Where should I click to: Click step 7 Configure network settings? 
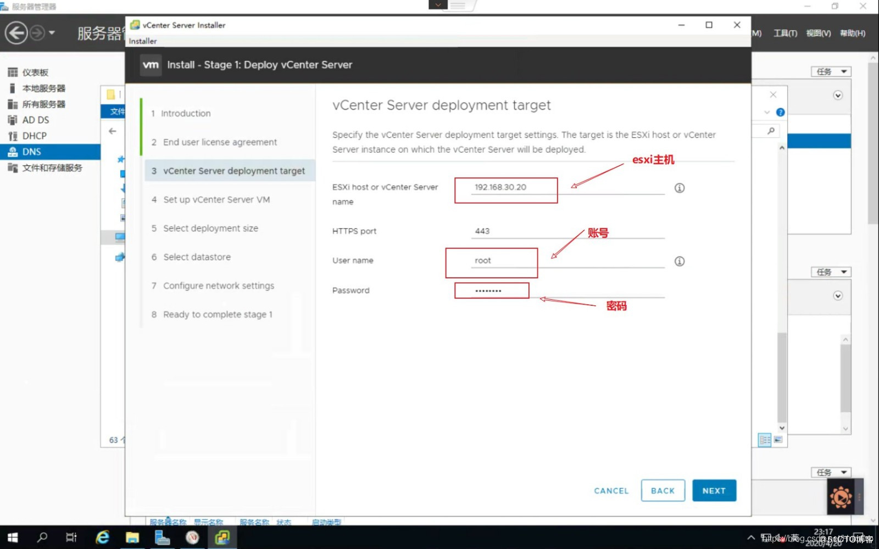click(x=213, y=286)
